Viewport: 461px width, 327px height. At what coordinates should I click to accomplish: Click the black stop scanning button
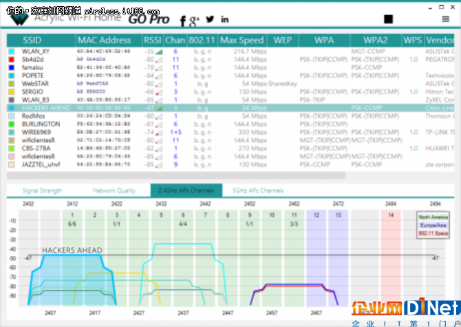point(388,19)
